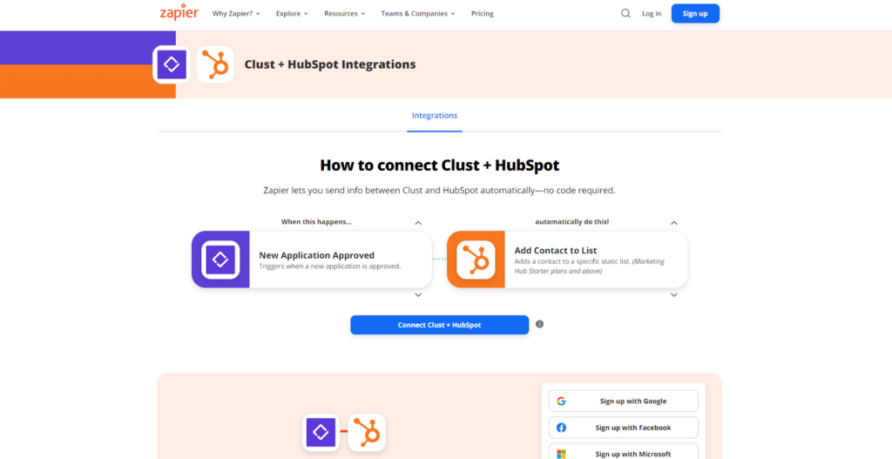Click How to connect Clust + HubSpot heading
This screenshot has height=459, width=892.
click(x=440, y=165)
